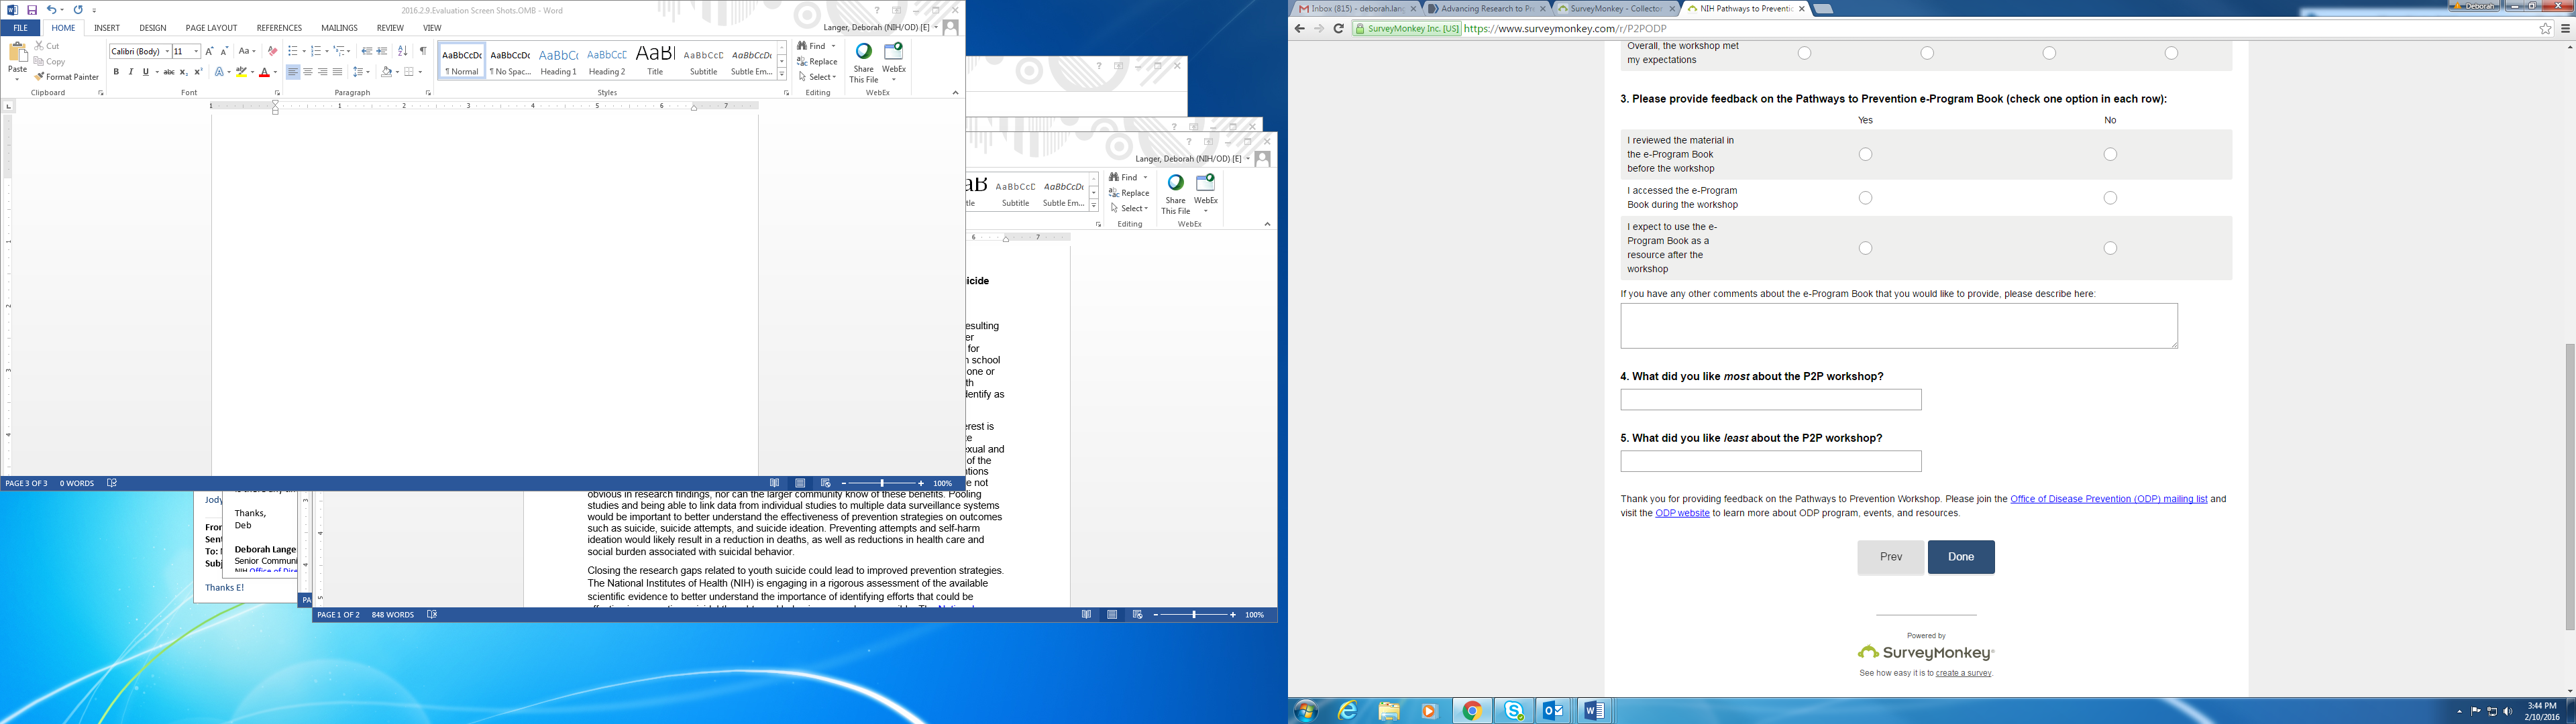The image size is (2576, 724).
Task: Click the Clear All Formatting eraser icon
Action: [272, 51]
